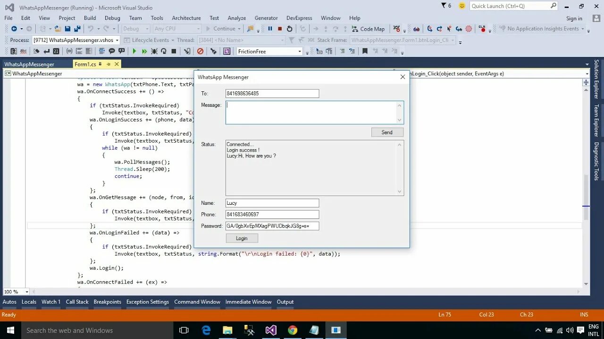Open the DevExpress menu
The height and width of the screenshot is (339, 604).
point(298,18)
